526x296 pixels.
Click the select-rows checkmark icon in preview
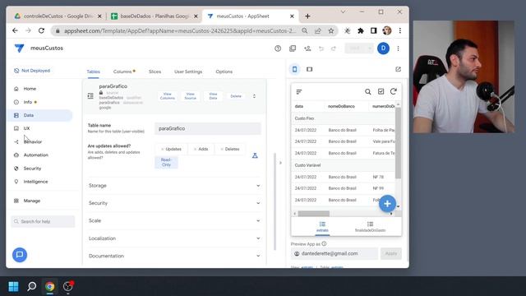[x=381, y=91]
